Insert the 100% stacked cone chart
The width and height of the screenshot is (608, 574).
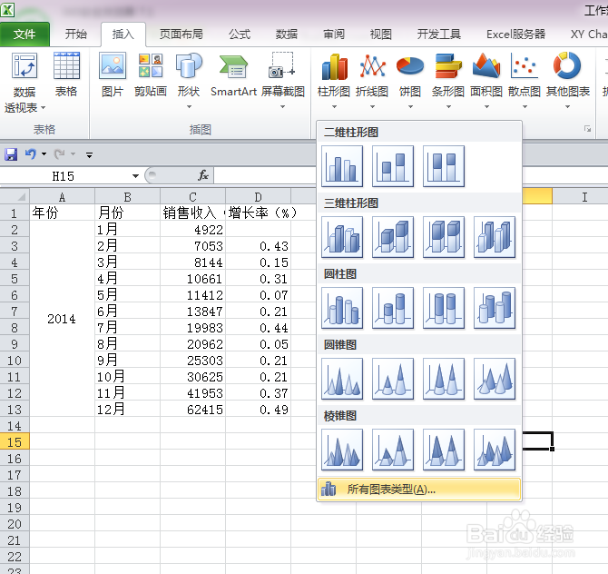pos(444,379)
